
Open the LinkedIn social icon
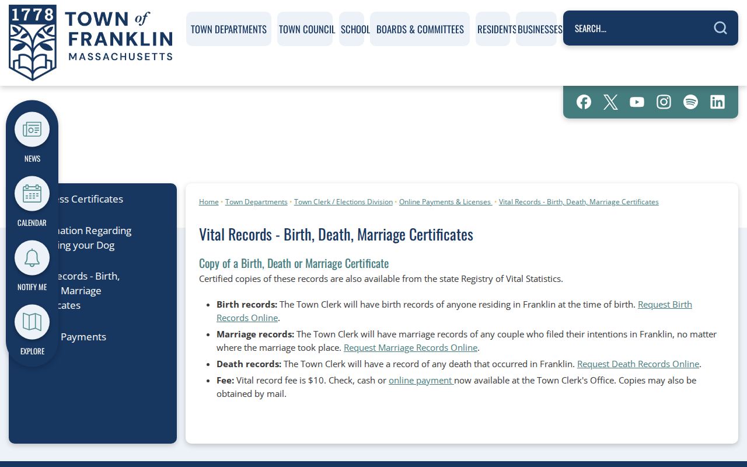point(717,102)
